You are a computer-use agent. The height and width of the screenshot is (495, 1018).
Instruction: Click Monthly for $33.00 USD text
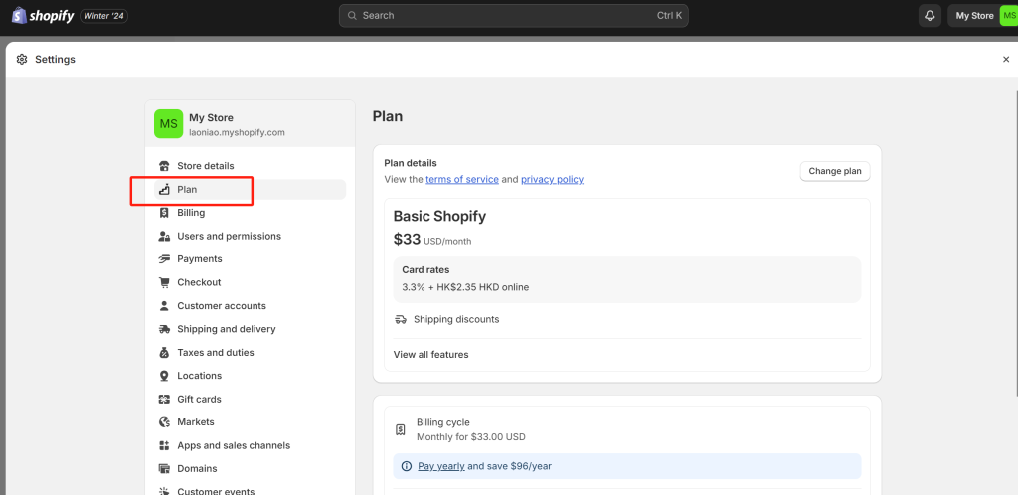470,437
